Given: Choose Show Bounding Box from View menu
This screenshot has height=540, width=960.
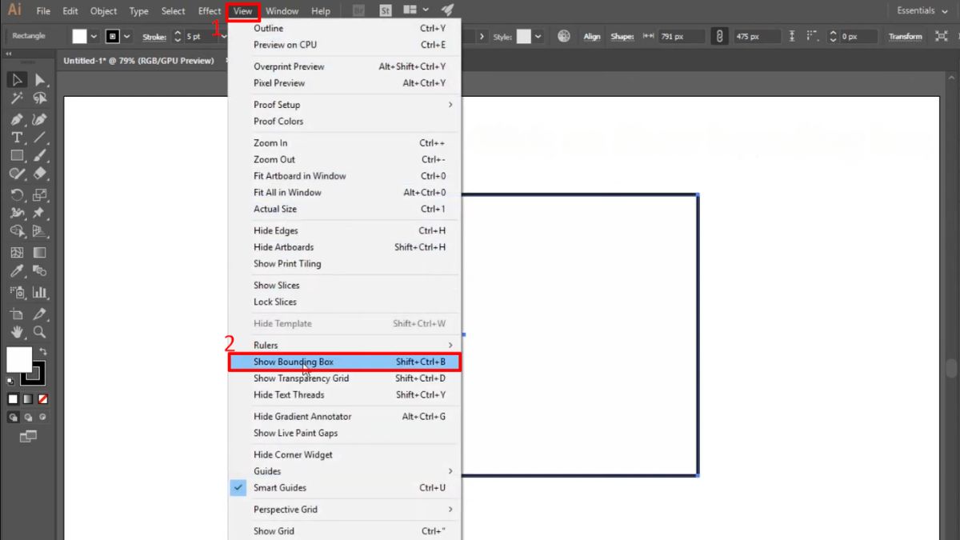Looking at the screenshot, I should tap(344, 362).
